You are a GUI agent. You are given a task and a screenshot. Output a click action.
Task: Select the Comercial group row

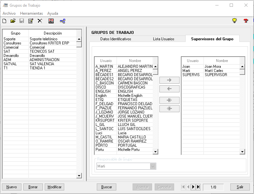tap(40, 47)
